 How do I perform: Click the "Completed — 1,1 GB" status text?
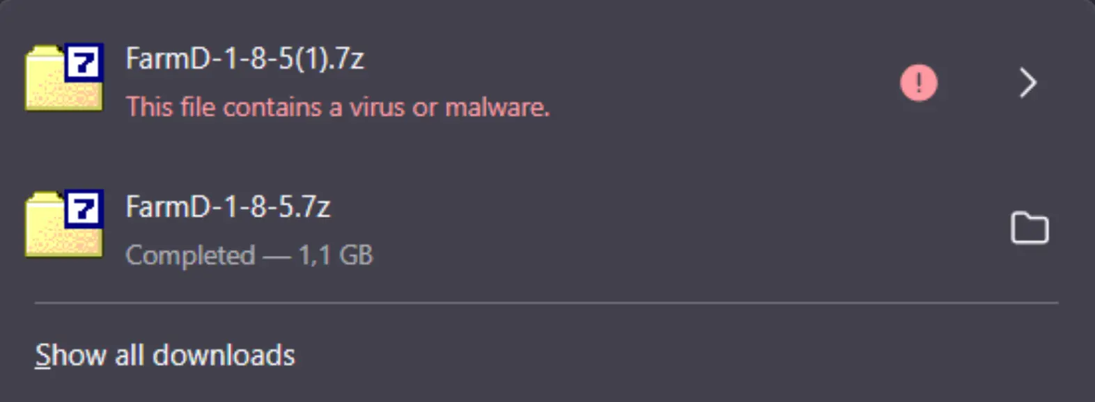[x=249, y=255]
